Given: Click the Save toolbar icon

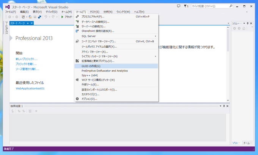Looking at the screenshot, I should click(x=35, y=17).
